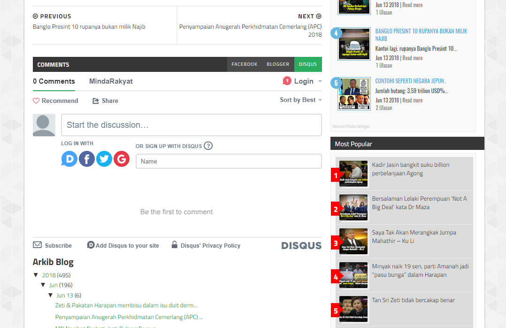The height and width of the screenshot is (328, 506).
Task: Log in with the Twitter icon
Action: 104,159
